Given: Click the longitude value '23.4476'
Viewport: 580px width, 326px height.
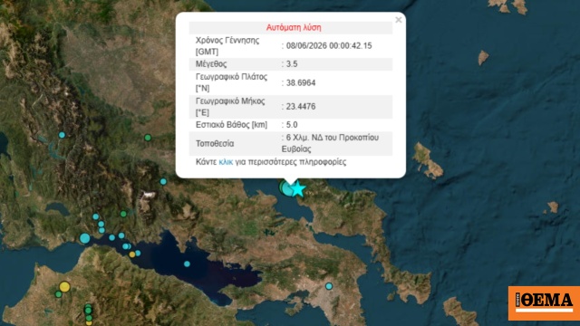Looking at the screenshot, I should tap(301, 107).
